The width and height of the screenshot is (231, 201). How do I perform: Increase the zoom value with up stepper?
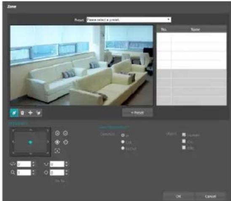(x=33, y=171)
